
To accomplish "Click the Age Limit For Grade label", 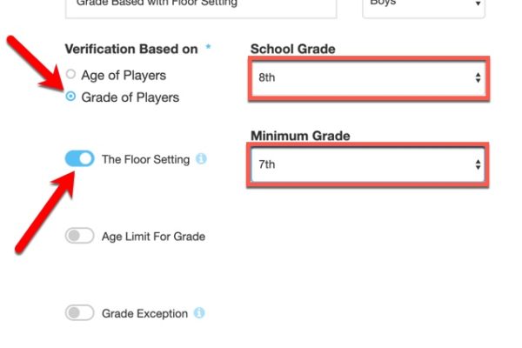I will pyautogui.click(x=153, y=237).
